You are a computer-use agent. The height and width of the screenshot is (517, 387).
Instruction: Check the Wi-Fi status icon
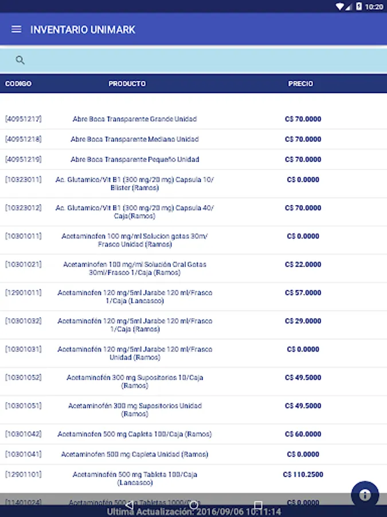click(339, 6)
